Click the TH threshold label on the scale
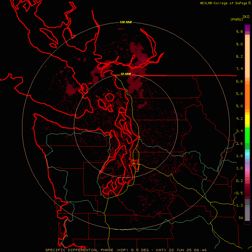Viewport: 252px width, 252px height. [x=241, y=218]
